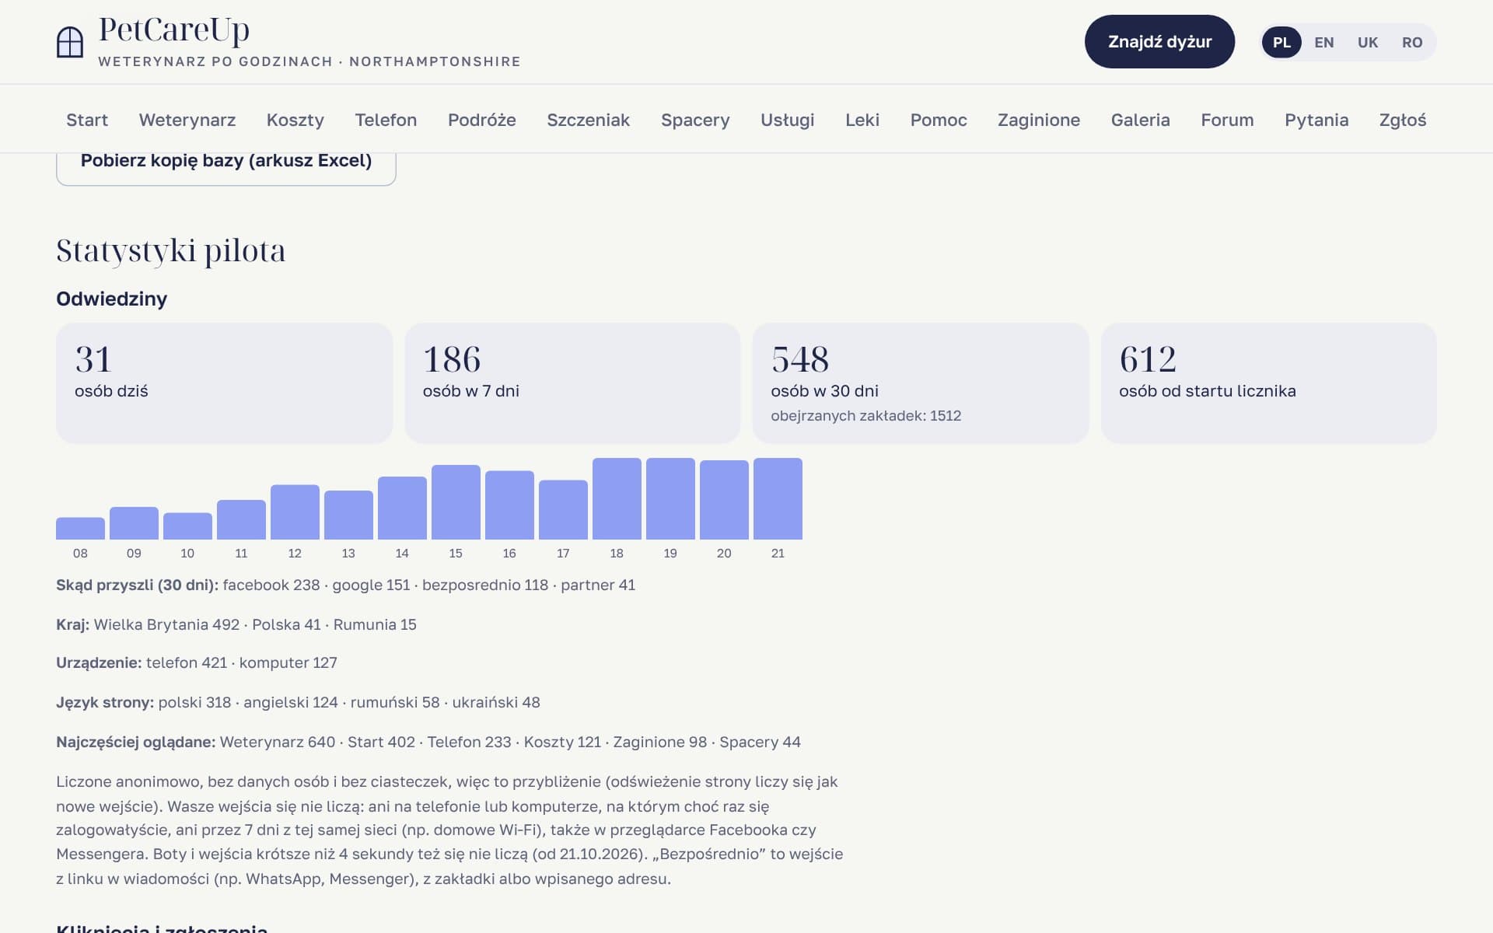Open the Spacery nav item

point(695,120)
